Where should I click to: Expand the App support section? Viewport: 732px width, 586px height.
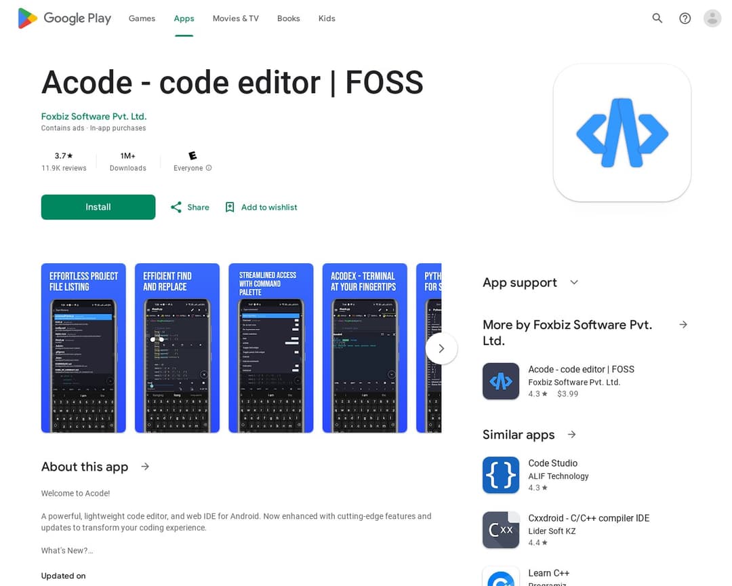(x=574, y=282)
